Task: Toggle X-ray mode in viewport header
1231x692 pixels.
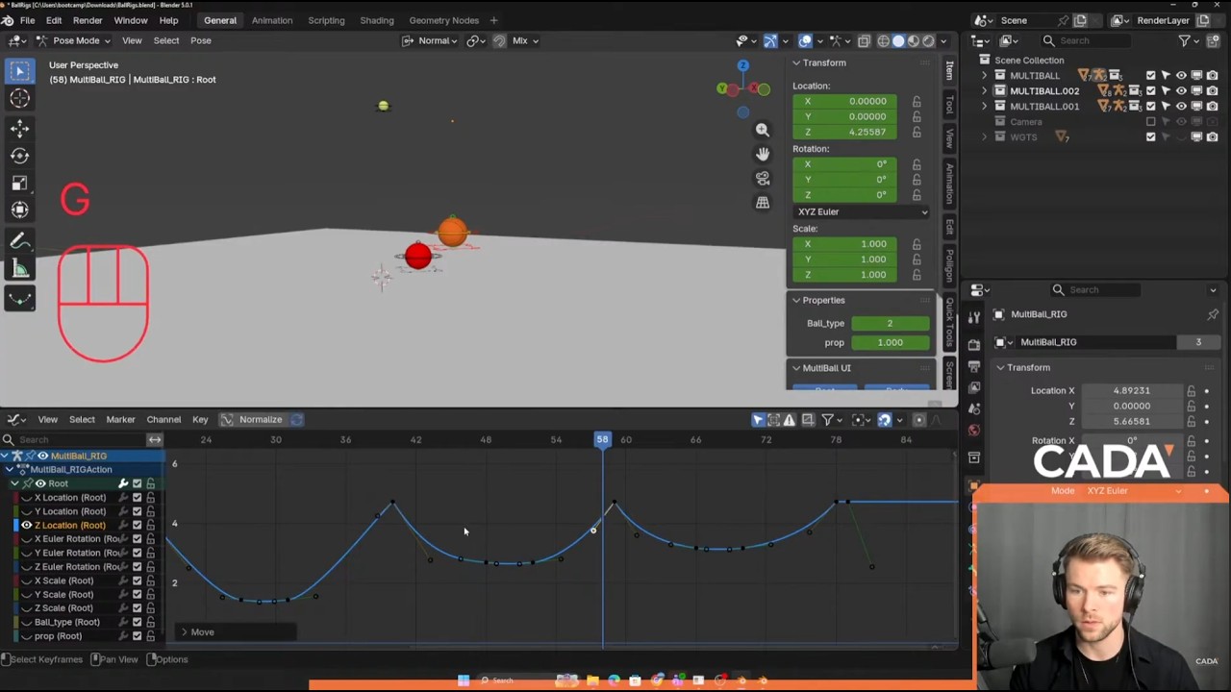Action: [x=864, y=40]
